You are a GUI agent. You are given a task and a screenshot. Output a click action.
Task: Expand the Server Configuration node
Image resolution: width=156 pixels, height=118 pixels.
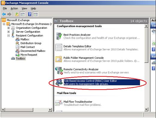click(8, 32)
